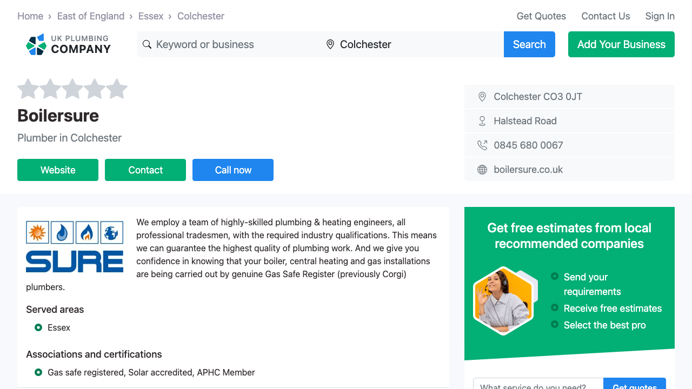Click the map pin icon next to CO3 0JT
The image size is (692, 389).
[482, 96]
